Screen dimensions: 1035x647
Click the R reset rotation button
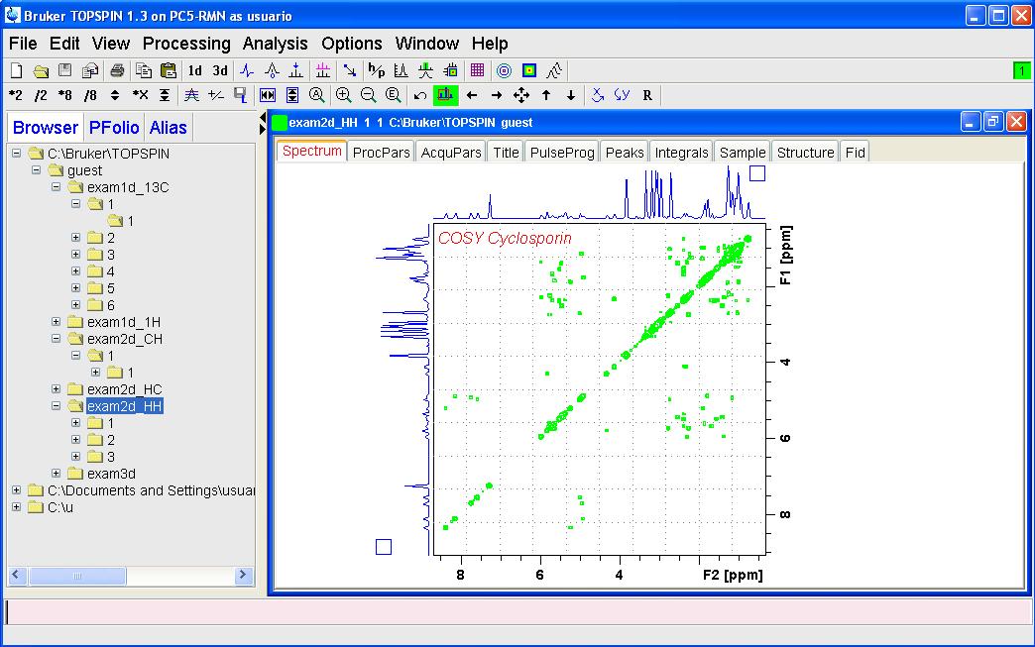(x=647, y=96)
